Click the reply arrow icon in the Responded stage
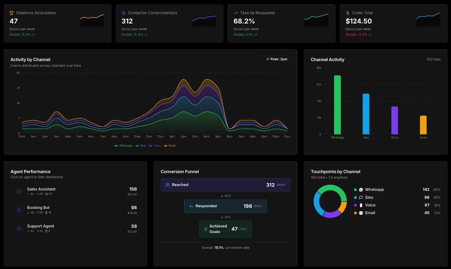Image resolution: width=451 pixels, height=269 pixels. 191,206
